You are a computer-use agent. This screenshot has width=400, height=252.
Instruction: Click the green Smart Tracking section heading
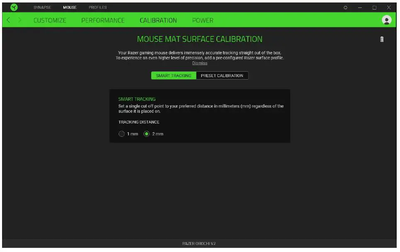click(137, 99)
